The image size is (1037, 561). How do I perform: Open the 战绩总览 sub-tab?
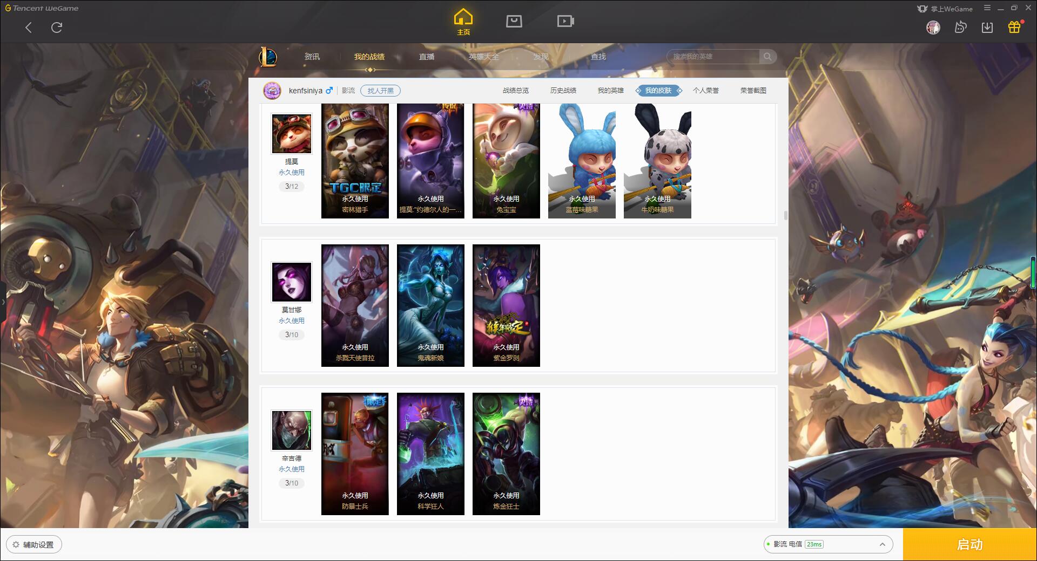pyautogui.click(x=516, y=91)
